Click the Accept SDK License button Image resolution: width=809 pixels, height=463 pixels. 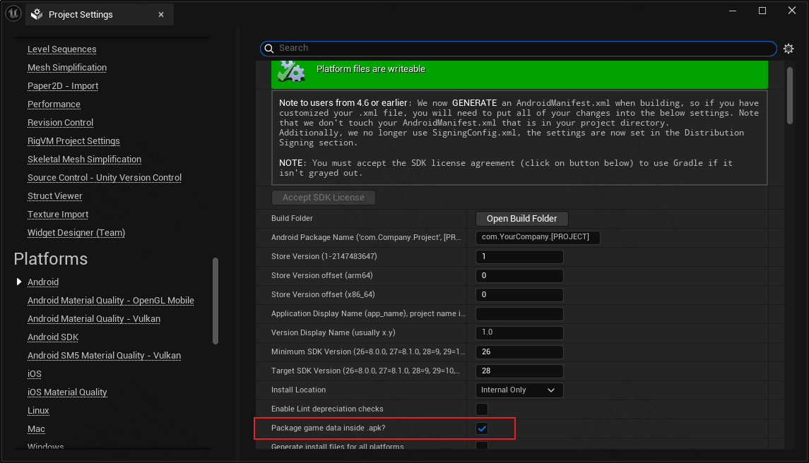(323, 197)
